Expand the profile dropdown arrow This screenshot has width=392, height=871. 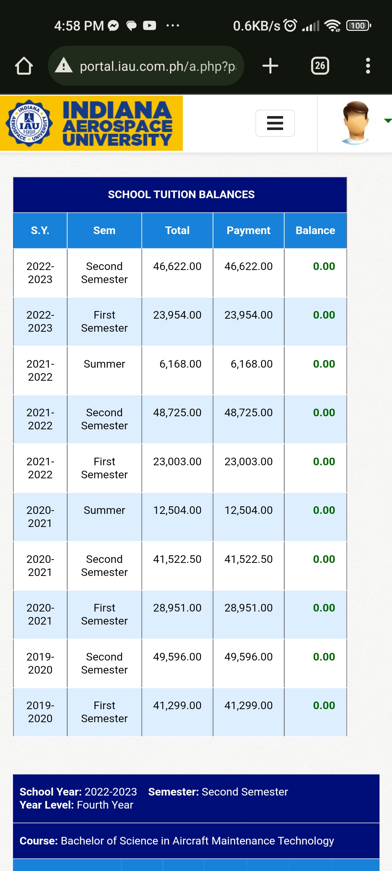click(x=387, y=121)
